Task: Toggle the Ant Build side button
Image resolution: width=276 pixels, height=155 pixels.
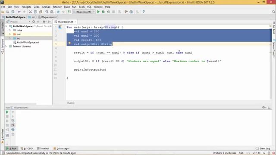Action: point(274,28)
